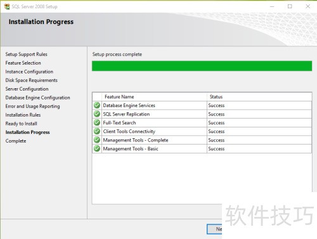Click the green check icon for Database Engine Services
This screenshot has height=239, width=317.
97,105
